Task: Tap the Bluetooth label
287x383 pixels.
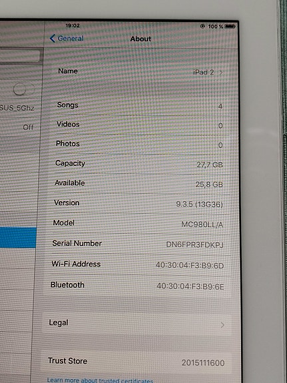Action: click(67, 285)
